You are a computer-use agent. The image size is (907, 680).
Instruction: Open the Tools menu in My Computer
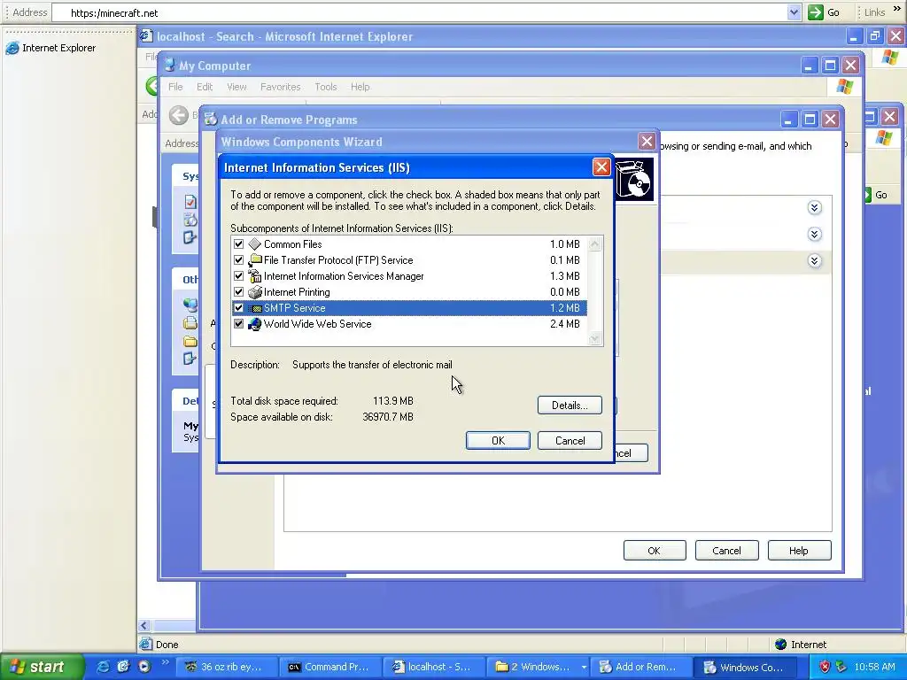point(326,87)
